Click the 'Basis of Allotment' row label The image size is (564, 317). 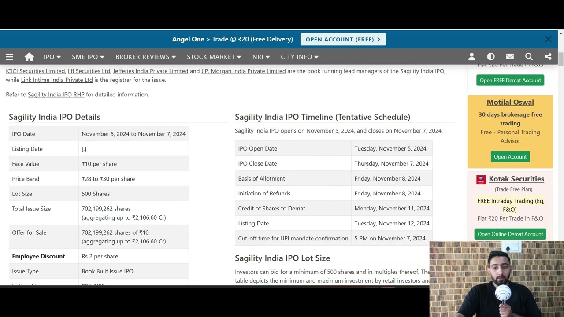click(x=262, y=178)
